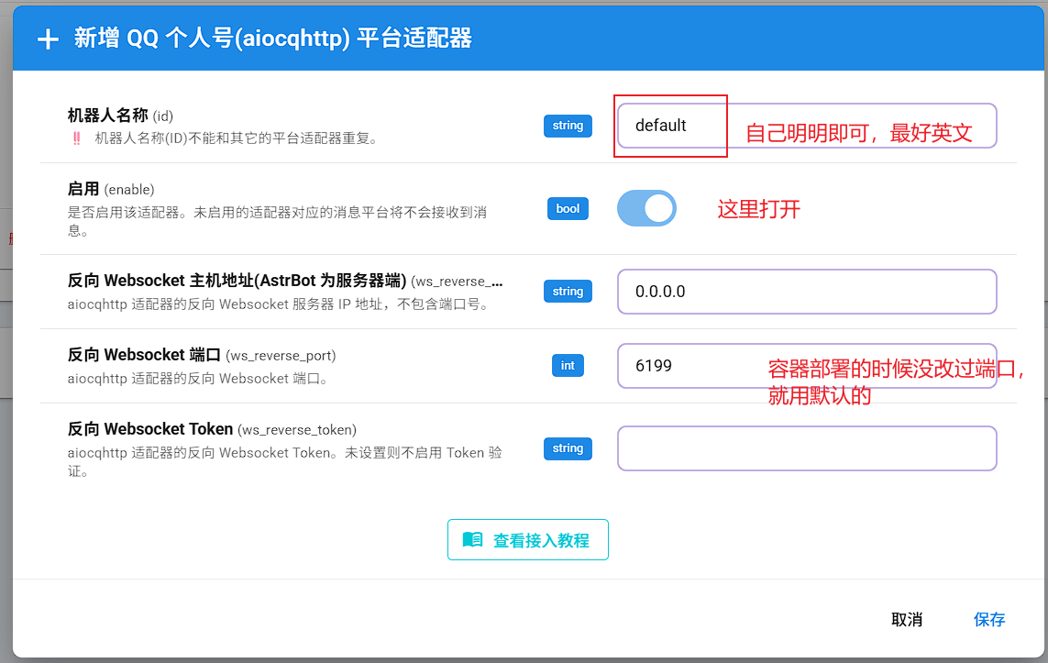Click the description under 反向 Websocket 端口

[x=198, y=379]
